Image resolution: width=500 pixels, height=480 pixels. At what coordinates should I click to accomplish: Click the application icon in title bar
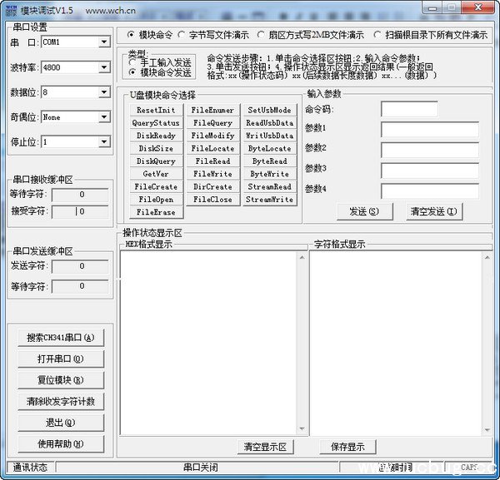[9, 7]
